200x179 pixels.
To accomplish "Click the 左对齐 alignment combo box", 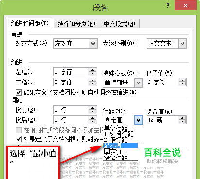I will click(75, 43).
